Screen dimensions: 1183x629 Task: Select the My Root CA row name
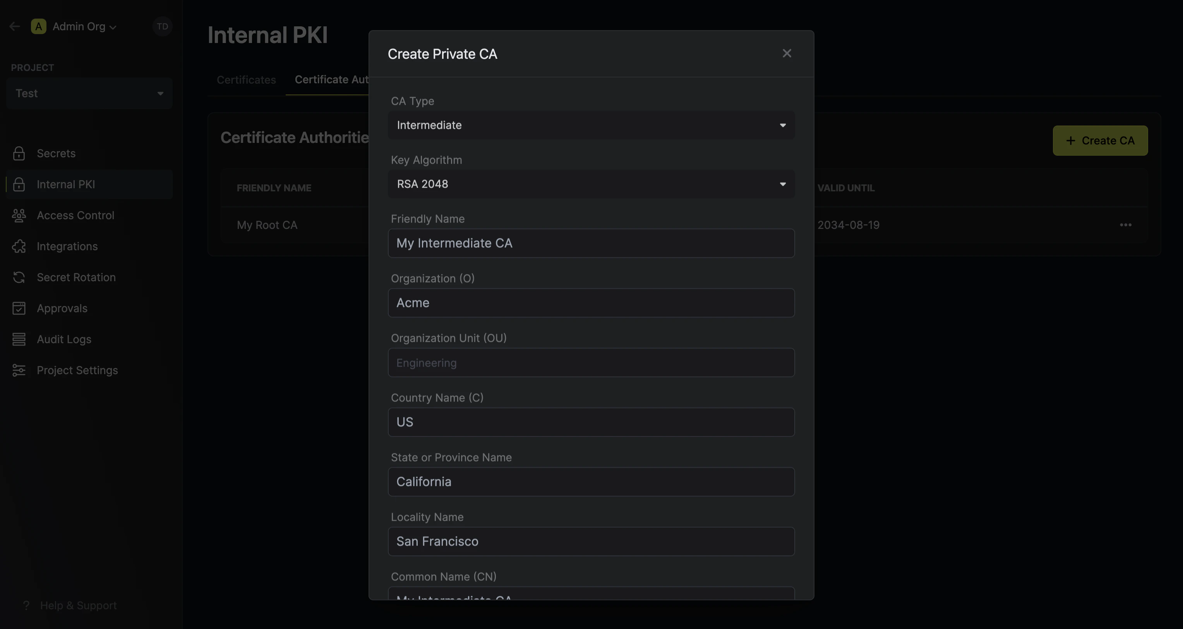coord(267,225)
